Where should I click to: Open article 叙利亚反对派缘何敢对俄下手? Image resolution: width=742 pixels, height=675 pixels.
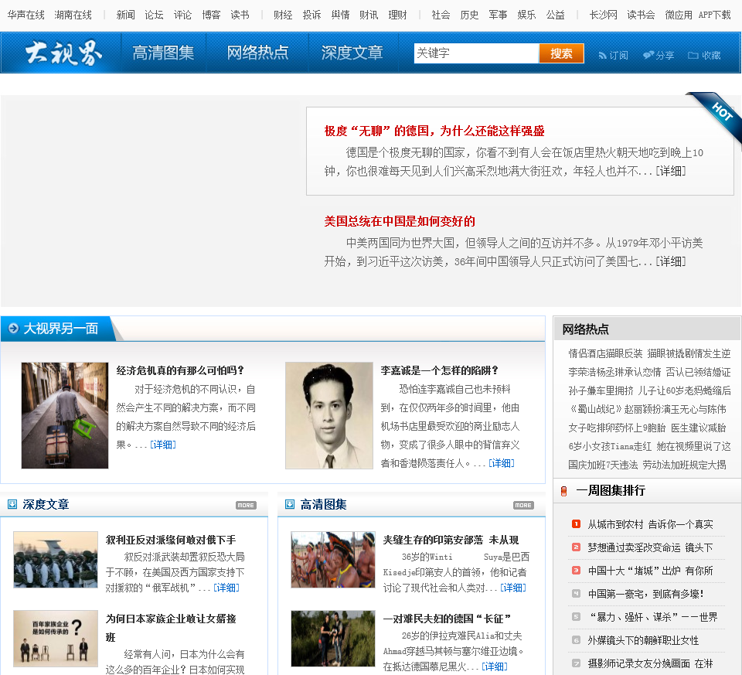coord(171,540)
